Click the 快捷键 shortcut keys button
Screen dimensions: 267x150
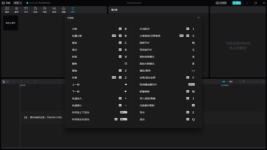[x=222, y=3]
